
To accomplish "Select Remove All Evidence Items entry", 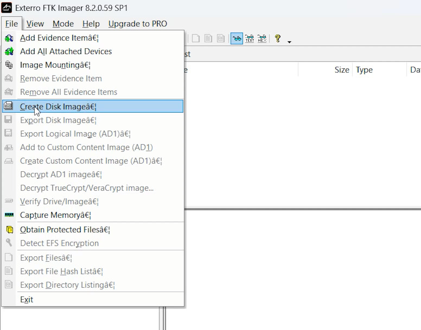I will [x=93, y=92].
